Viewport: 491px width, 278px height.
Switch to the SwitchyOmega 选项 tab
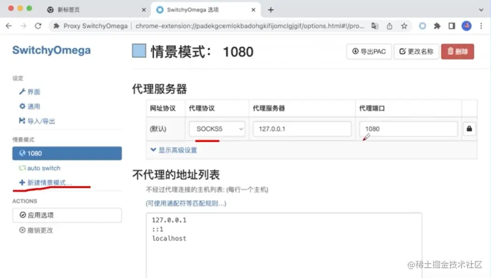pos(206,10)
